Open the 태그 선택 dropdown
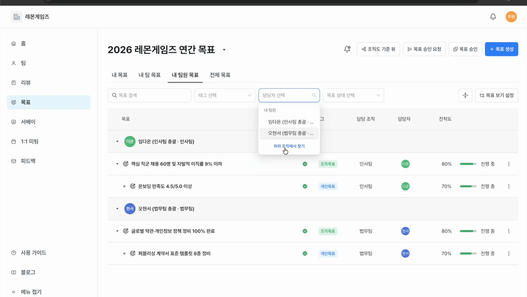 pyautogui.click(x=224, y=96)
